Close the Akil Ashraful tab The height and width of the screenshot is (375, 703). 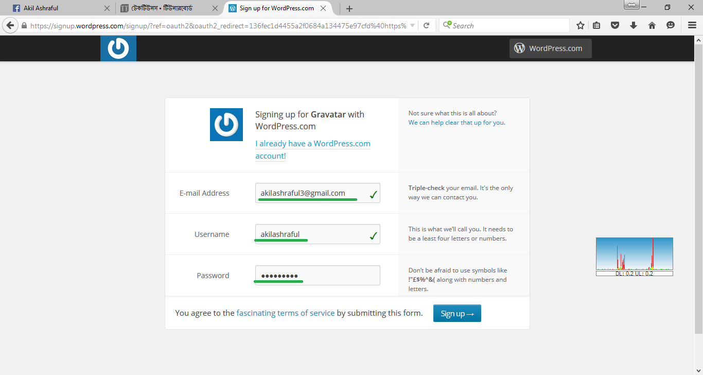tap(107, 8)
